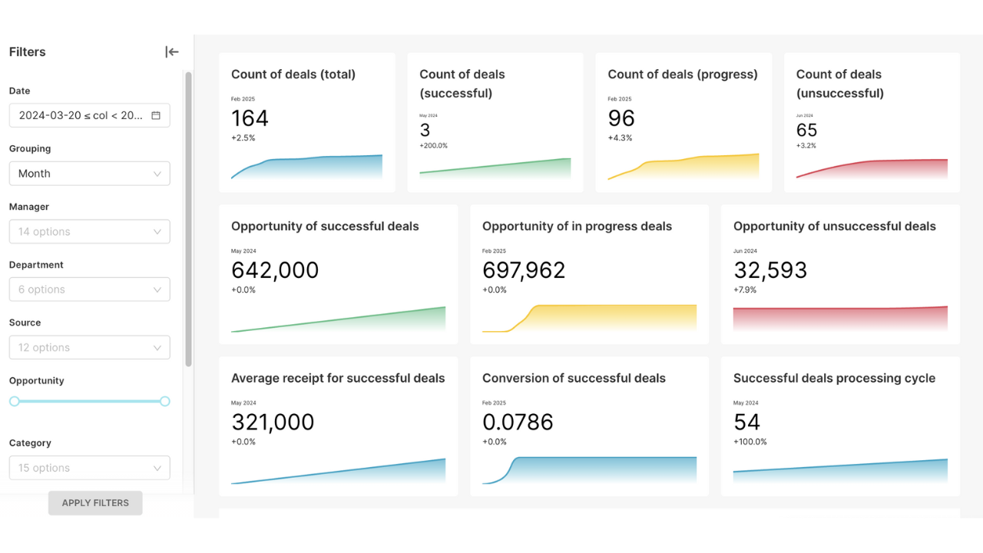Click the right handle of Opportunity slider

pos(164,401)
